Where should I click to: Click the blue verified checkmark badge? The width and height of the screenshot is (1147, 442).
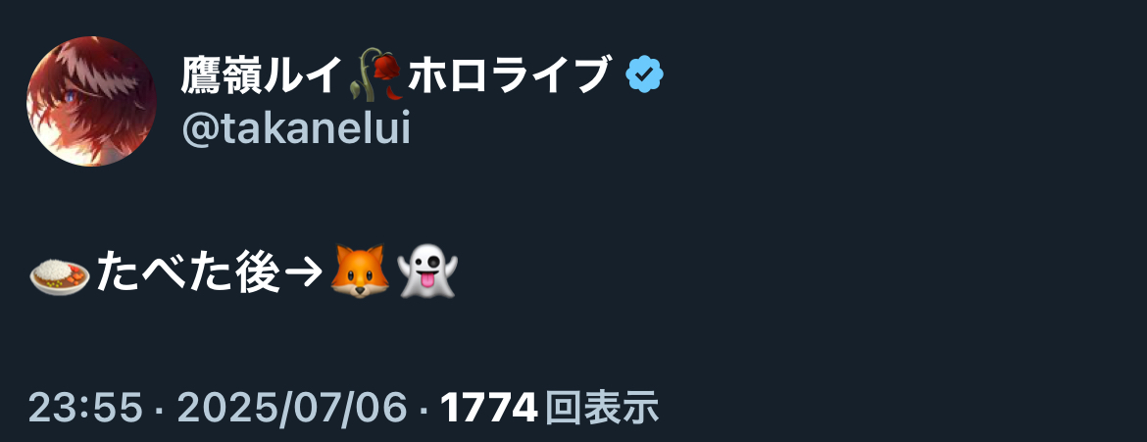[x=644, y=74]
